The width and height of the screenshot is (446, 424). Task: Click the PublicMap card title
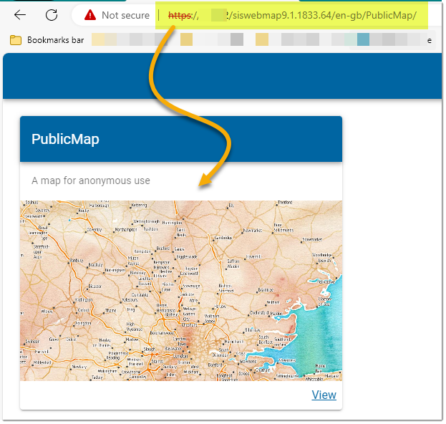[65, 139]
